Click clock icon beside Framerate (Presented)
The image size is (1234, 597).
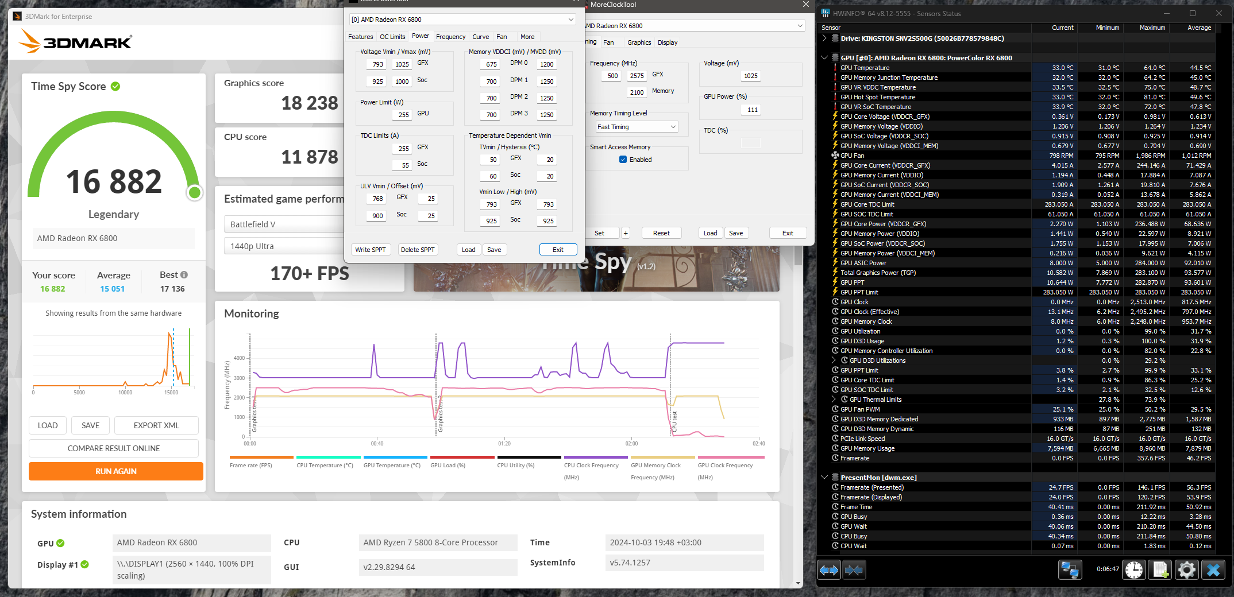[x=835, y=487]
